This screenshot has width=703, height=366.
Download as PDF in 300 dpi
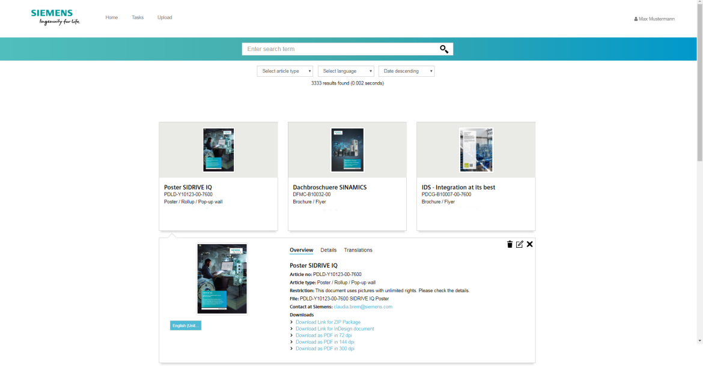(325, 349)
